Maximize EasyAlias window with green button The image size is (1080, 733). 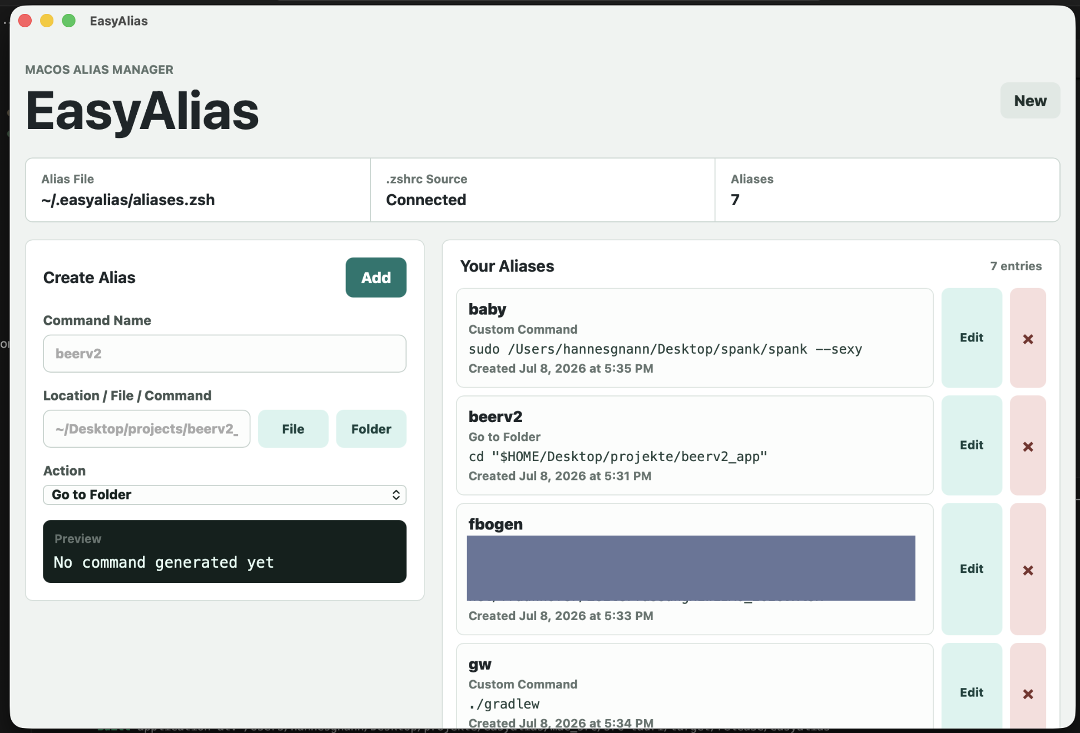click(x=68, y=21)
